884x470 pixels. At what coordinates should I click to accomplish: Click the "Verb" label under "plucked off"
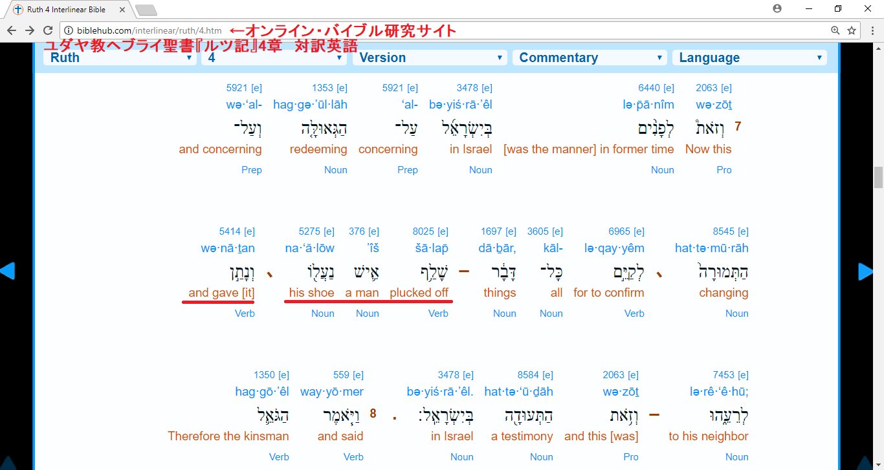click(x=438, y=314)
